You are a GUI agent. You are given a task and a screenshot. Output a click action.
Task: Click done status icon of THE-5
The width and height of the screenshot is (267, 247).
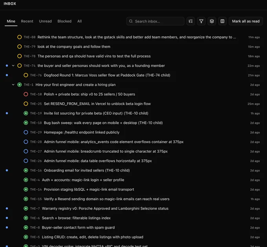point(26,237)
